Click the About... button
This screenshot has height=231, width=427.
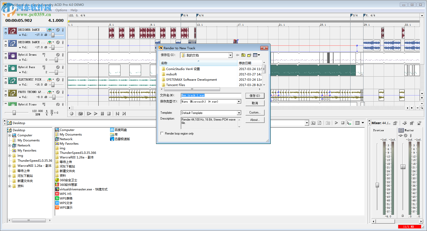coord(255,120)
